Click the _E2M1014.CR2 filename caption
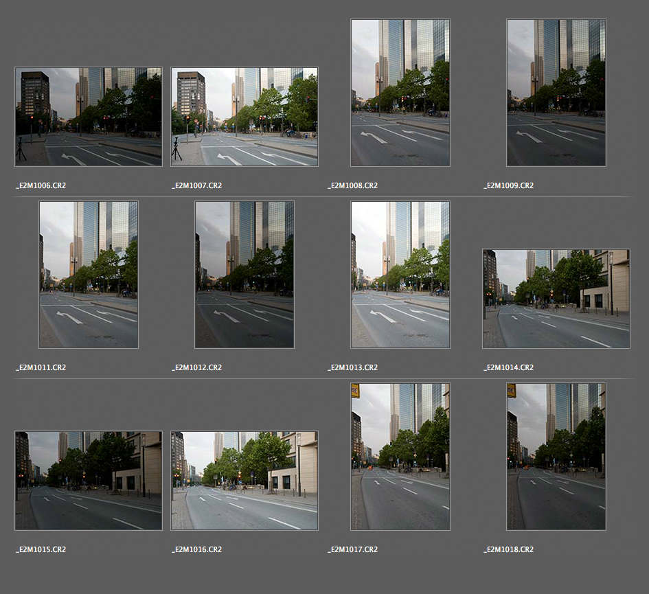The width and height of the screenshot is (649, 594). (x=509, y=367)
